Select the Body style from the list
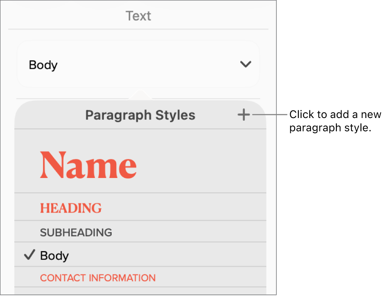 coord(54,255)
